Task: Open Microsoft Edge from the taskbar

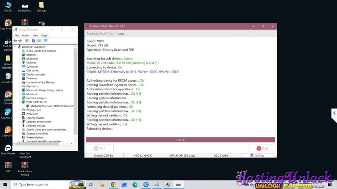Action: [135, 184]
